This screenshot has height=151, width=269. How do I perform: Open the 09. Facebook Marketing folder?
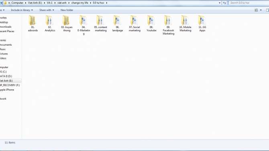(x=168, y=25)
